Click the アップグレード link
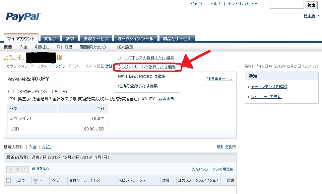Image resolution: width=322 pixels, height=194 pixels. point(60,66)
